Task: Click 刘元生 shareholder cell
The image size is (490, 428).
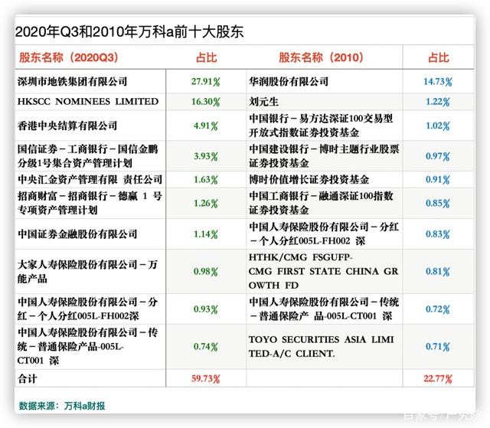Action: click(x=263, y=102)
